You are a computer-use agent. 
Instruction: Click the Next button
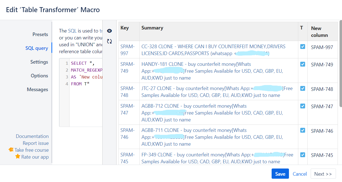(323, 174)
